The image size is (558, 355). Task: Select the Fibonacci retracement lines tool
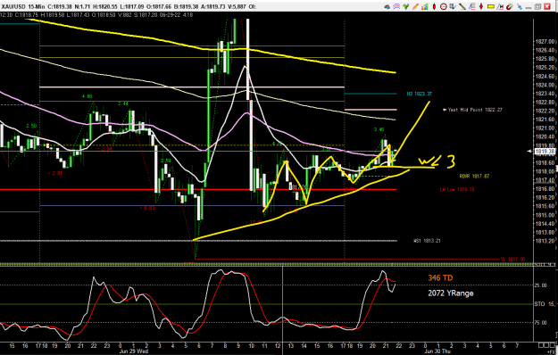pyautogui.click(x=472, y=6)
